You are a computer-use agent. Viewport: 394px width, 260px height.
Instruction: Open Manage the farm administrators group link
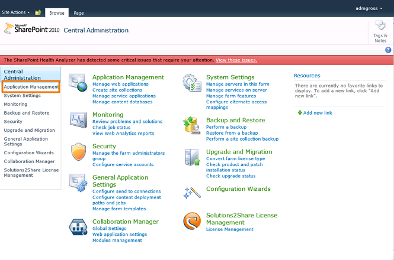pos(129,155)
